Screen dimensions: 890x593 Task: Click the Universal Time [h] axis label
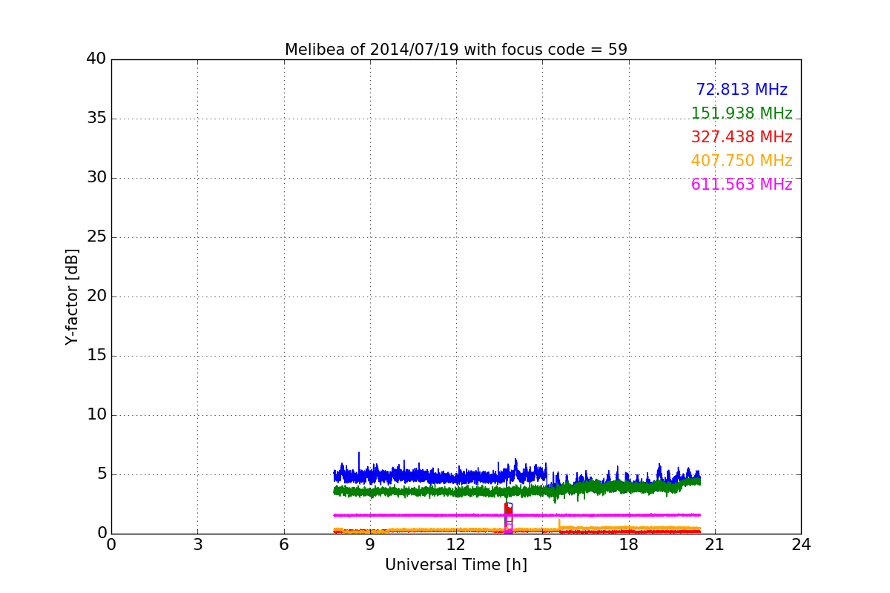point(456,565)
